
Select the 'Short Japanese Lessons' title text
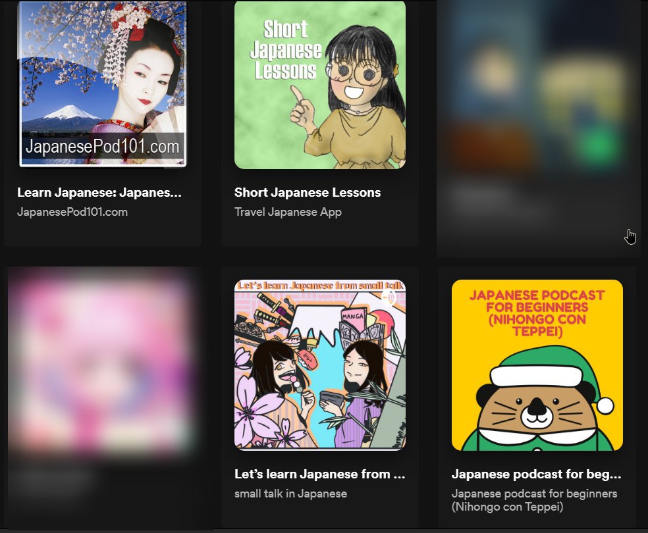point(308,192)
